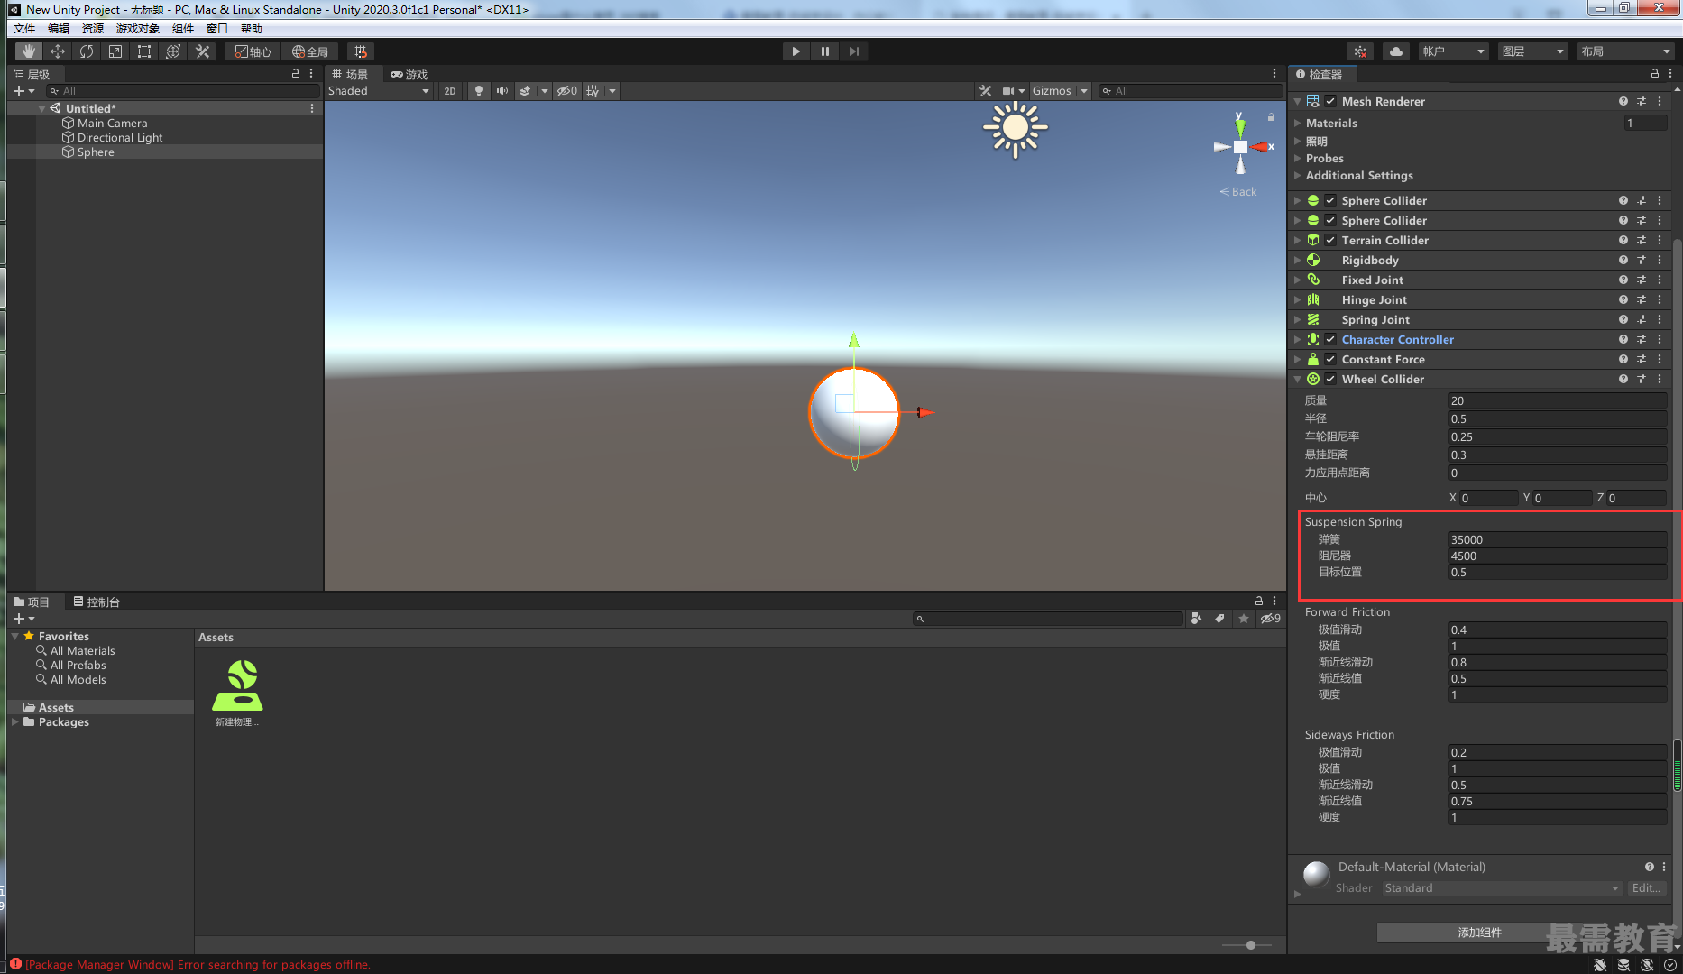Expand the Hinge Joint component

click(1298, 299)
